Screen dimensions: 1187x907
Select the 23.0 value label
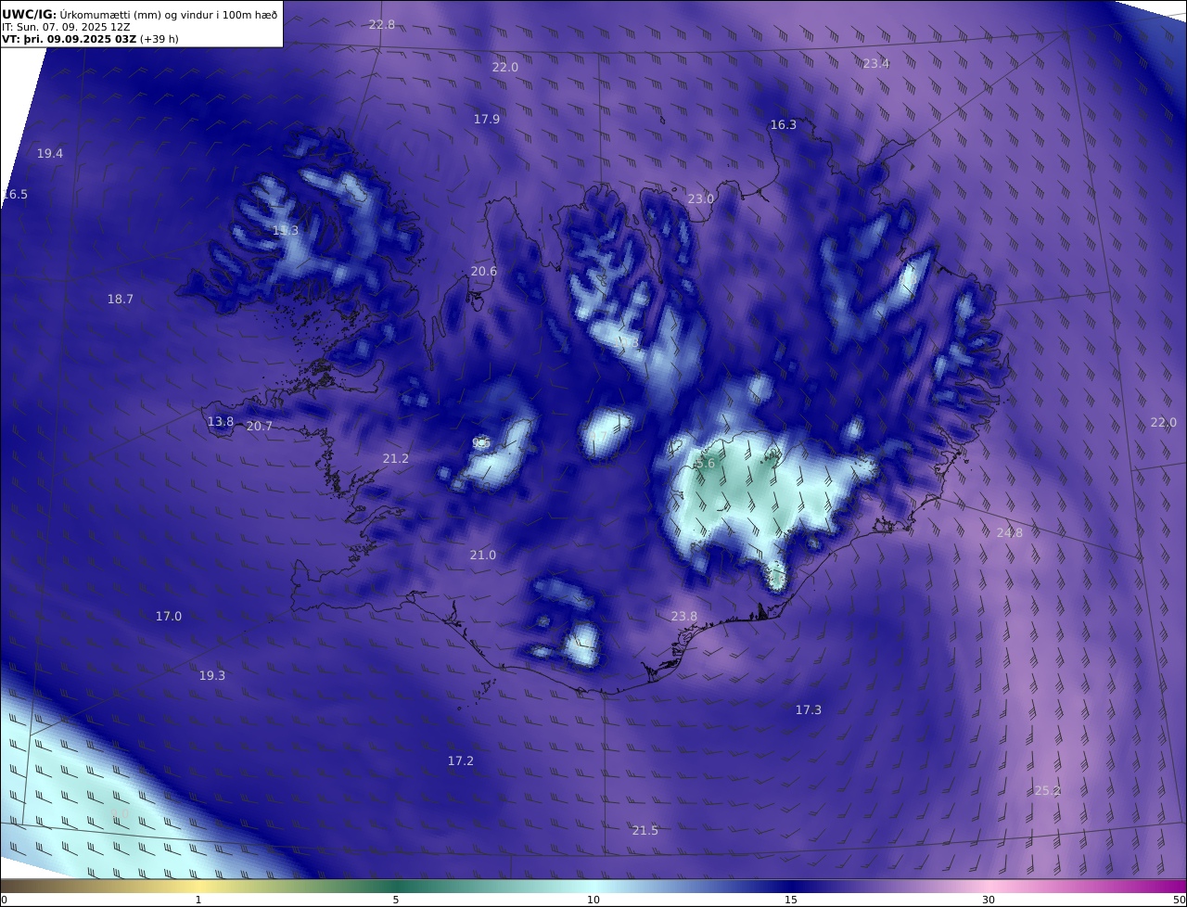701,198
